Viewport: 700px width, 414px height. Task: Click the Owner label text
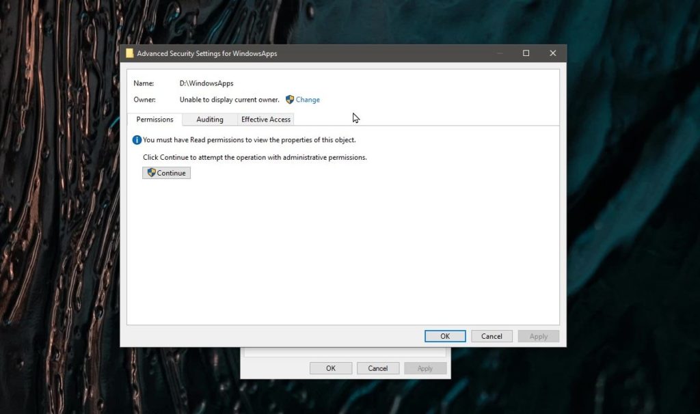(145, 99)
